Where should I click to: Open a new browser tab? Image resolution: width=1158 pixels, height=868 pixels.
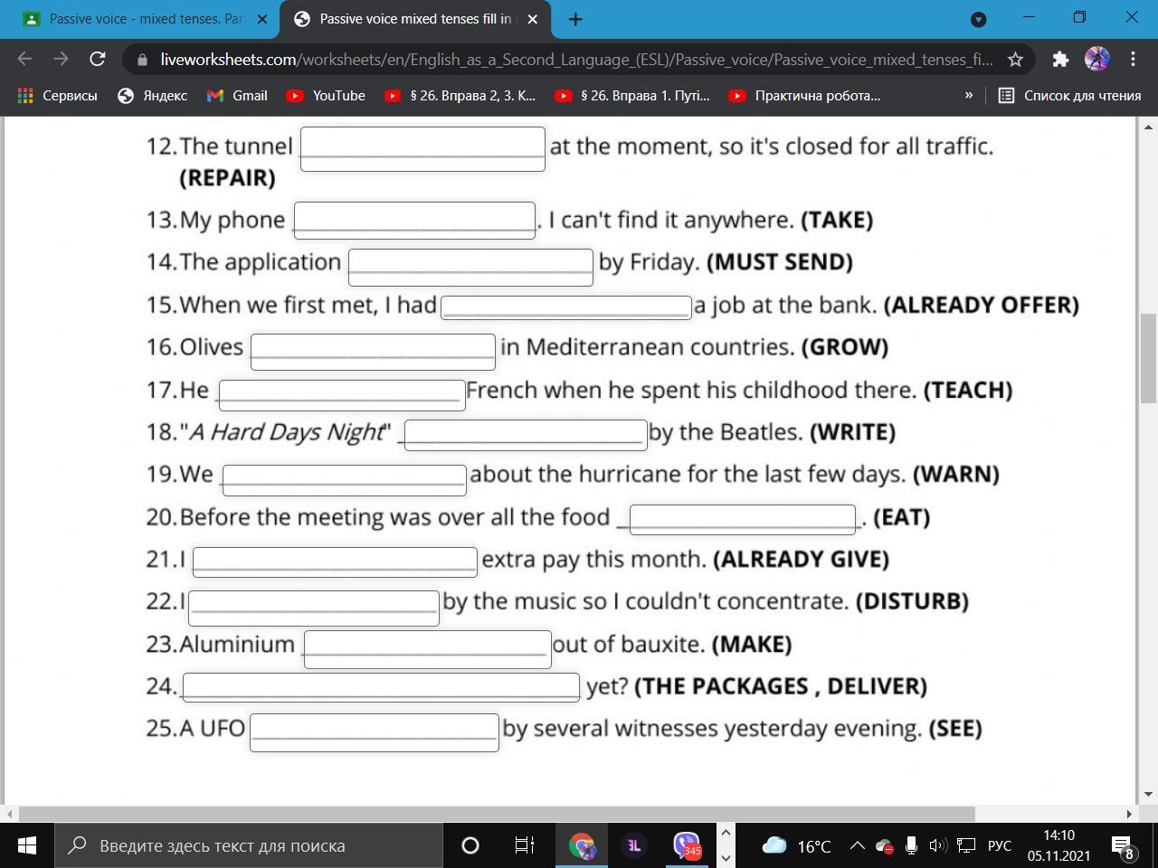tap(574, 18)
